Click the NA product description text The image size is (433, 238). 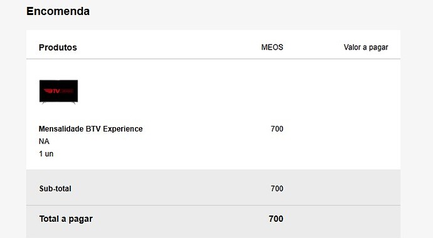pos(44,142)
